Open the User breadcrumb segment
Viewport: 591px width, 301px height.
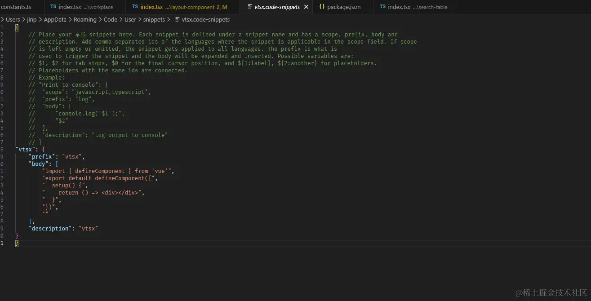click(x=130, y=20)
